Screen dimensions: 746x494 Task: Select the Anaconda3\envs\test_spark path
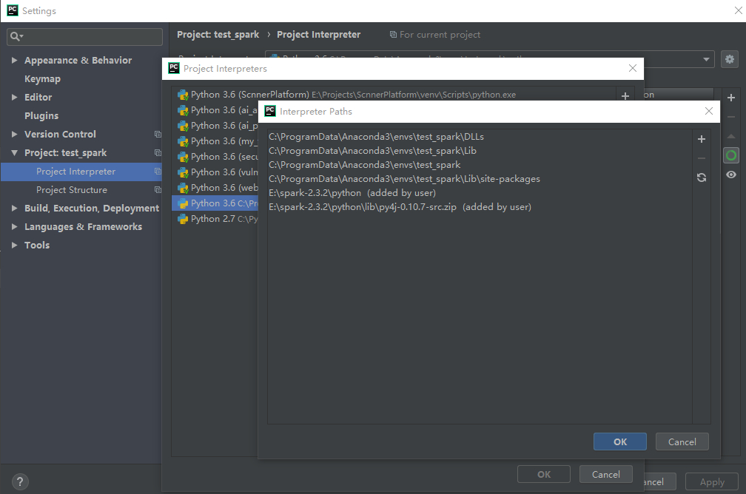pos(364,165)
